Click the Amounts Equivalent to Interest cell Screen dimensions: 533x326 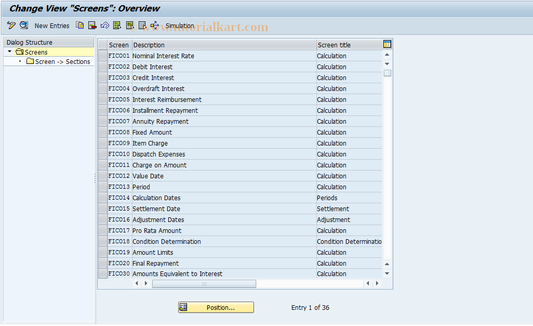coord(224,273)
